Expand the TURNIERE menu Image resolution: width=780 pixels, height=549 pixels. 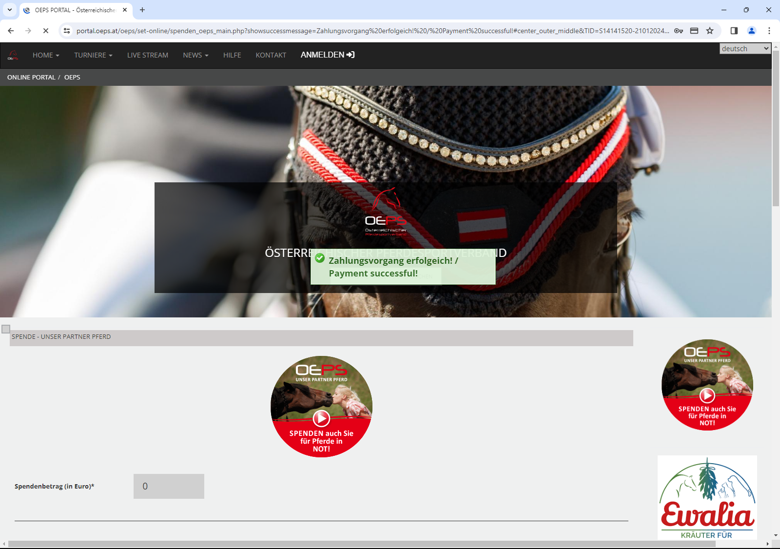tap(93, 55)
